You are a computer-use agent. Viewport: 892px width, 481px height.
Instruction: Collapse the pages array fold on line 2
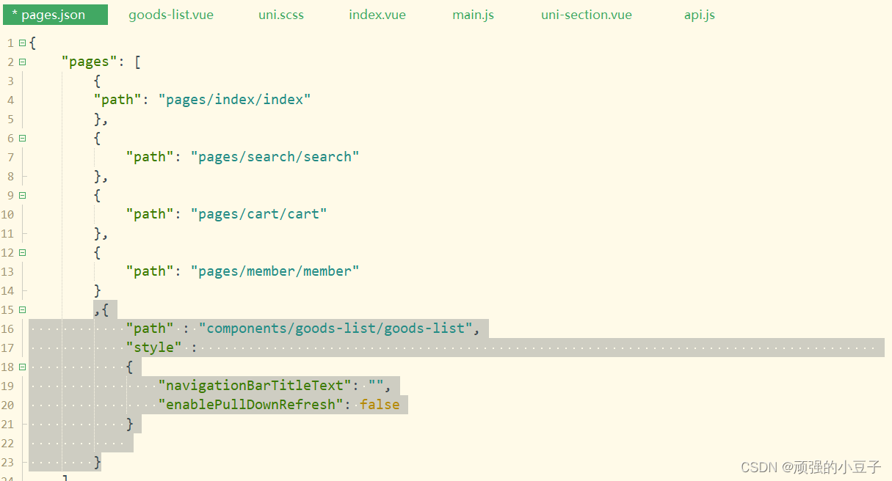point(21,62)
